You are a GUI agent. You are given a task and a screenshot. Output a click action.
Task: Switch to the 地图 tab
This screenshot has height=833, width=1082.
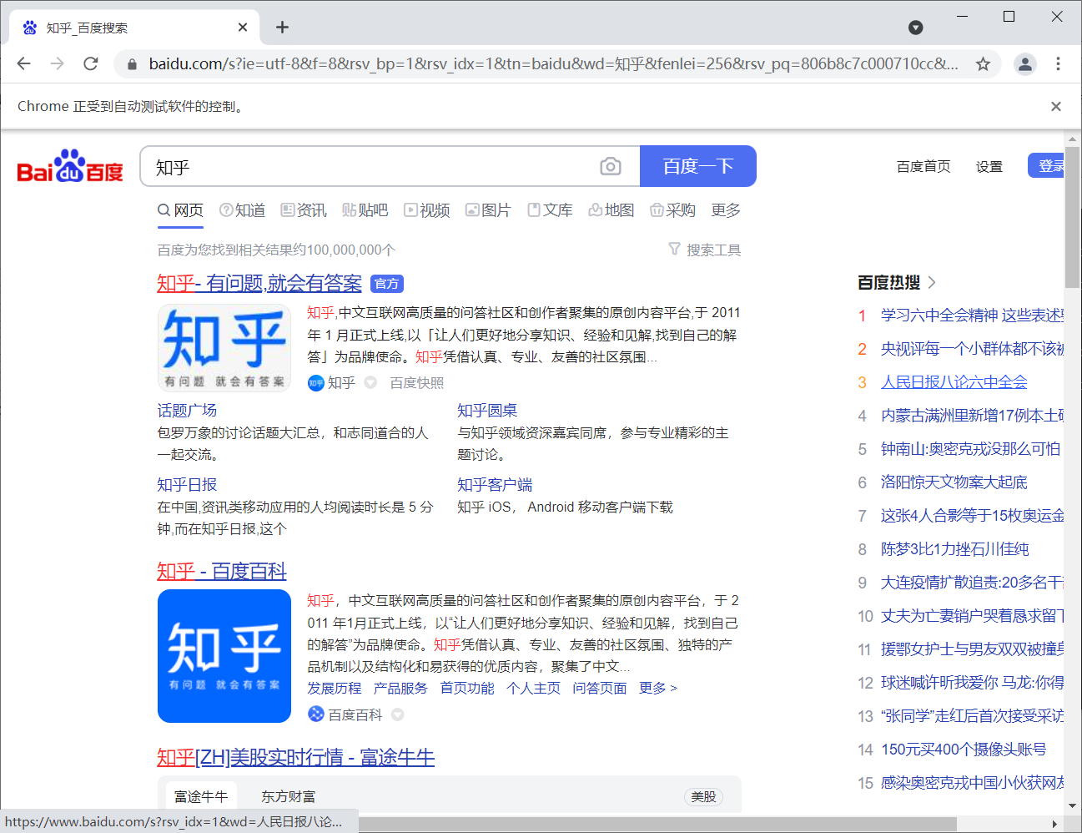tap(611, 210)
